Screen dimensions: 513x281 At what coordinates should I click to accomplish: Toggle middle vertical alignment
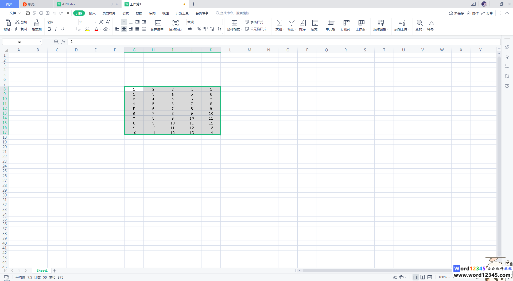click(x=124, y=22)
